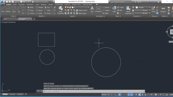173x97 pixels.
Task: Click the Leader annotation tool
Action: point(106,10)
